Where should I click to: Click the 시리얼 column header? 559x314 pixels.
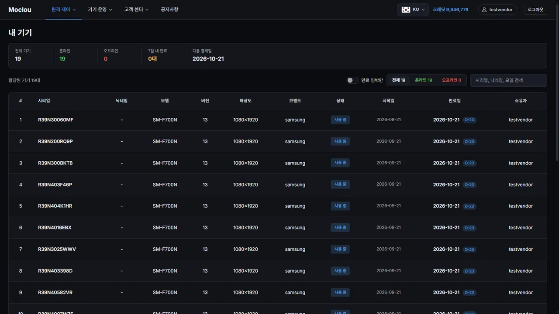click(x=44, y=101)
